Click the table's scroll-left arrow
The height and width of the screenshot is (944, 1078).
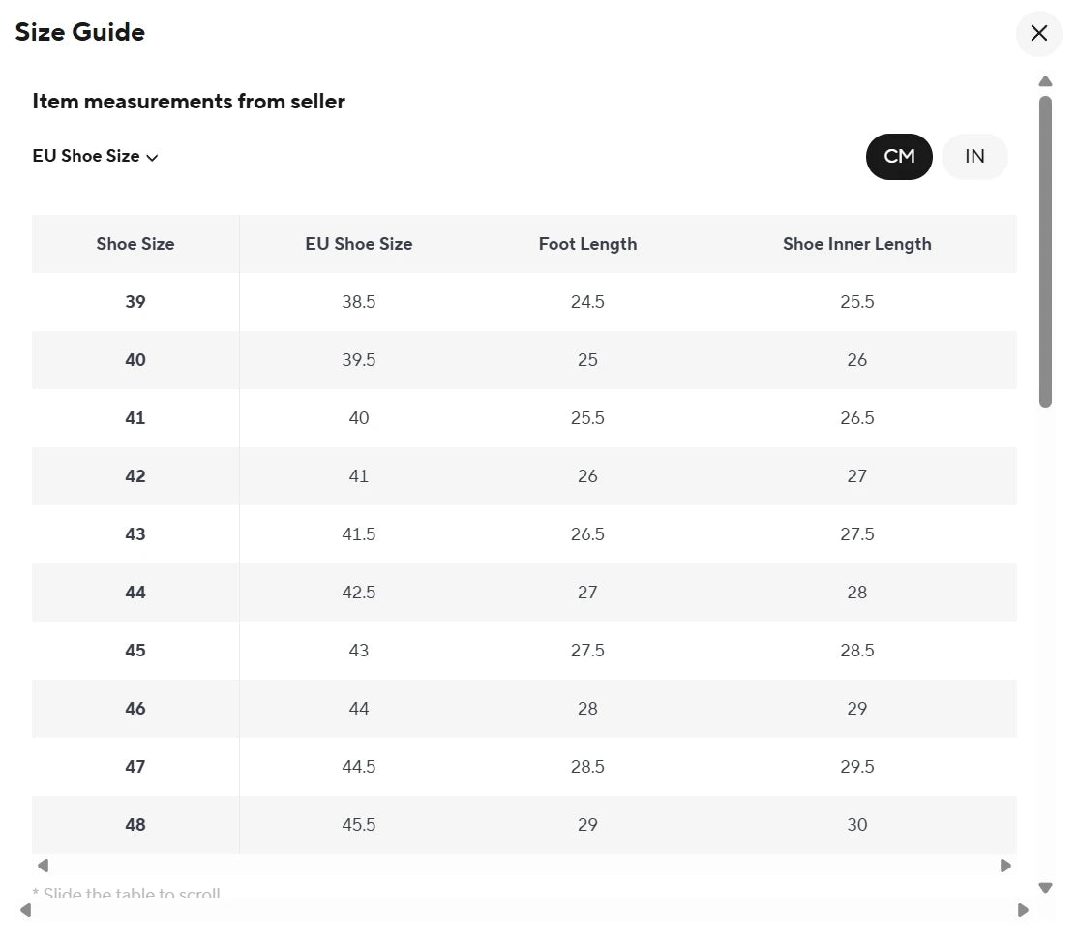coord(43,865)
